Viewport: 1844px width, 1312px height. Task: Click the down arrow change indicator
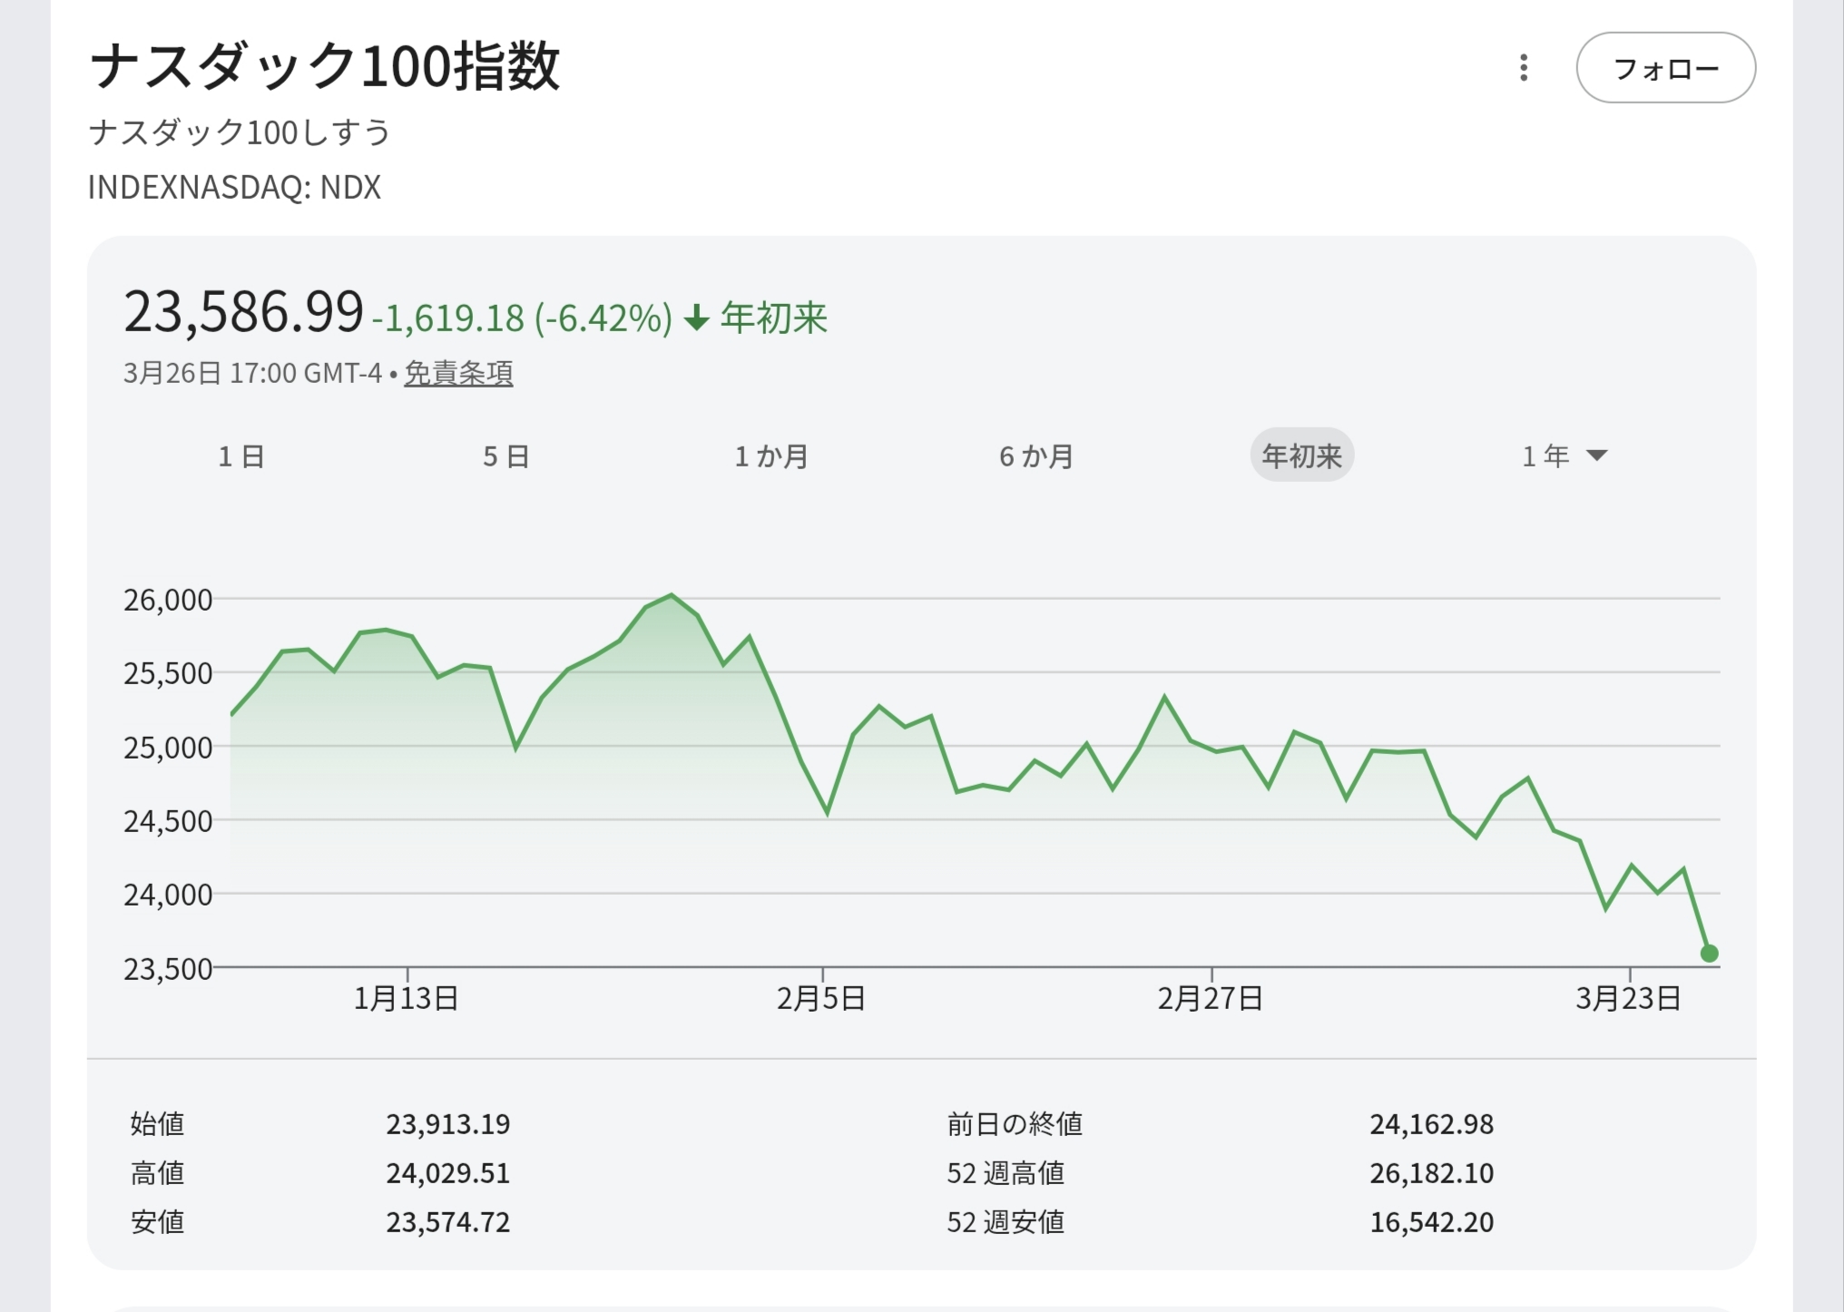(x=696, y=318)
